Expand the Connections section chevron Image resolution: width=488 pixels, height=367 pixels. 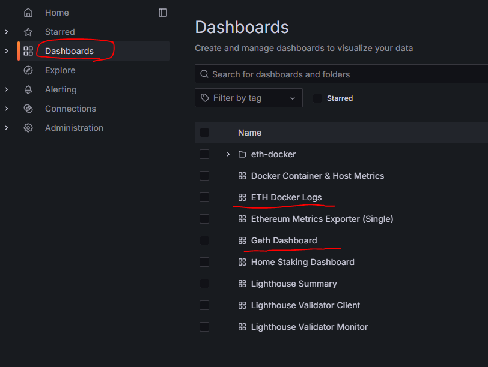point(7,109)
